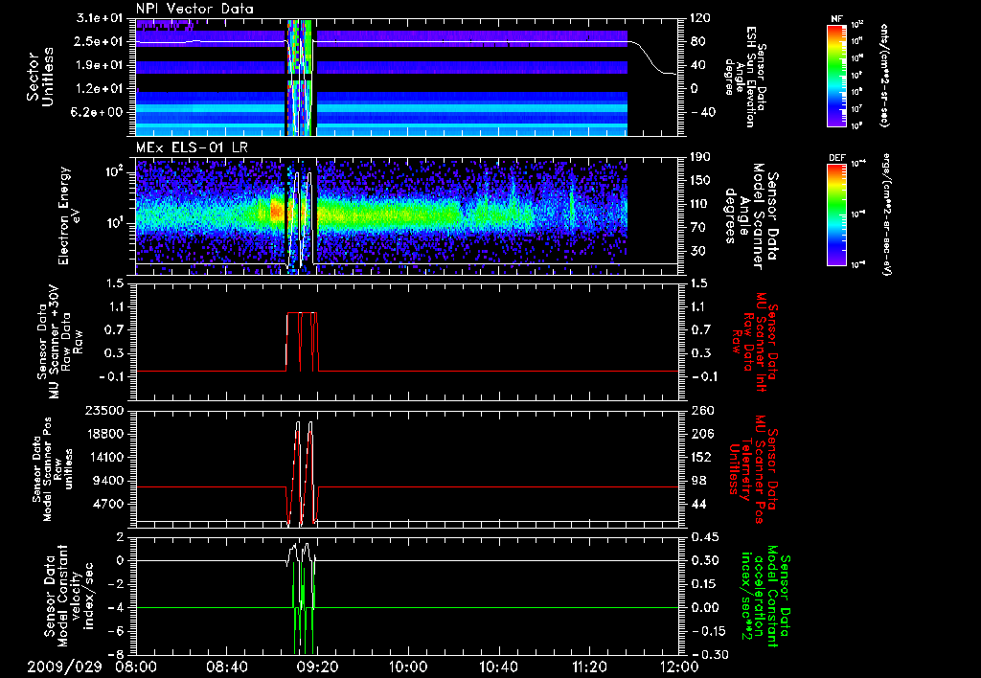Click the MU Scanner +30V Raw Data axis label
The width and height of the screenshot is (981, 678).
point(58,342)
